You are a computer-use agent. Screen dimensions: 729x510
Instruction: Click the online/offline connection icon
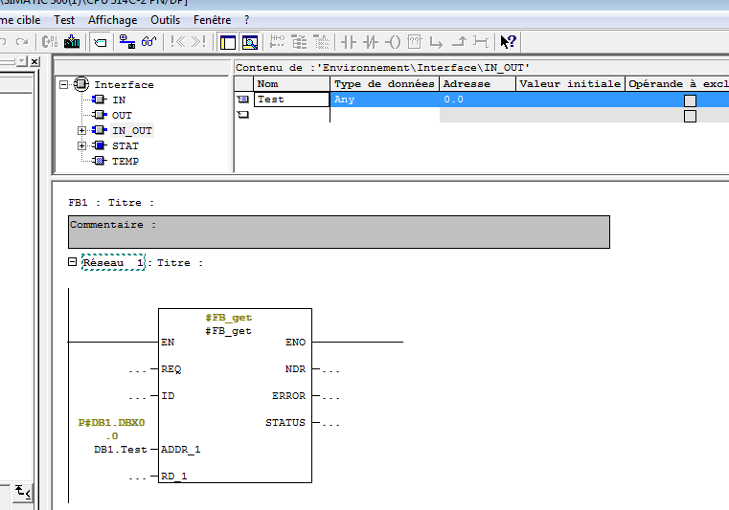pyautogui.click(x=126, y=41)
